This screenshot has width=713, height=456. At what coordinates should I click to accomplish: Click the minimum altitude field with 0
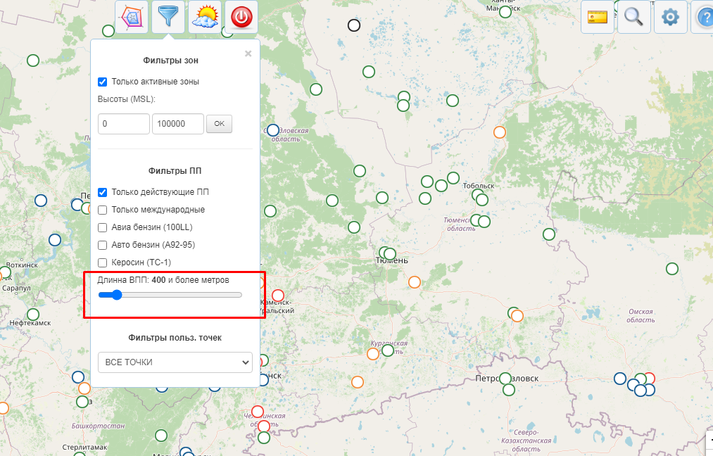[x=124, y=124]
